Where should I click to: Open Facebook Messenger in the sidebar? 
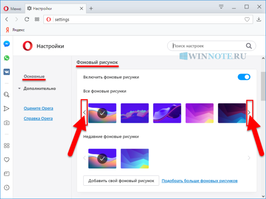point(7,44)
